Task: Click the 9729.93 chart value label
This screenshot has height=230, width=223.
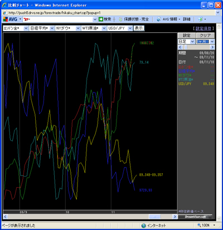Action: [146, 190]
